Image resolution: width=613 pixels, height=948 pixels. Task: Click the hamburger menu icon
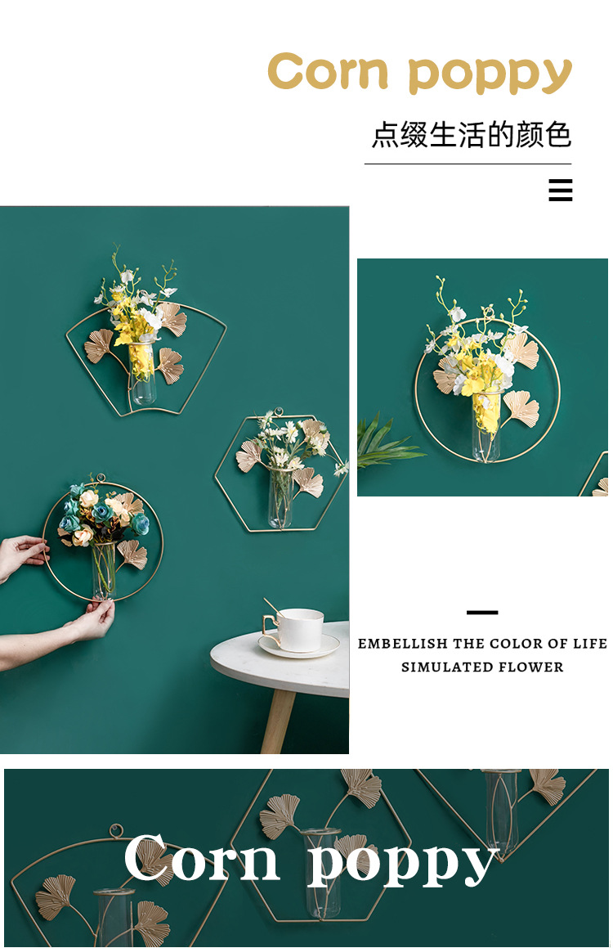[560, 190]
